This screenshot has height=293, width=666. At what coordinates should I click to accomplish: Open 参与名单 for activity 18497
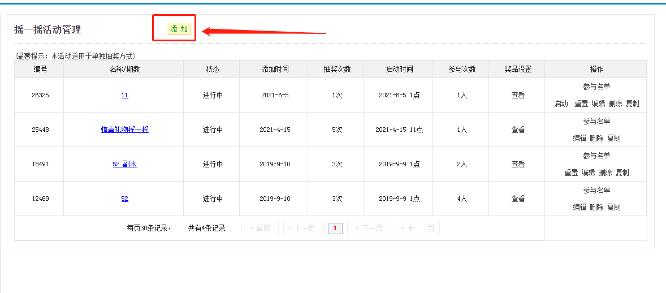pyautogui.click(x=596, y=156)
